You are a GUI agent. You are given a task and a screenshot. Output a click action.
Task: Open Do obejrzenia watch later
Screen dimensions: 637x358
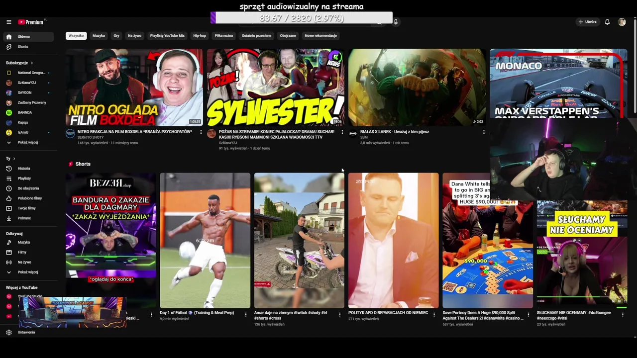(x=28, y=188)
